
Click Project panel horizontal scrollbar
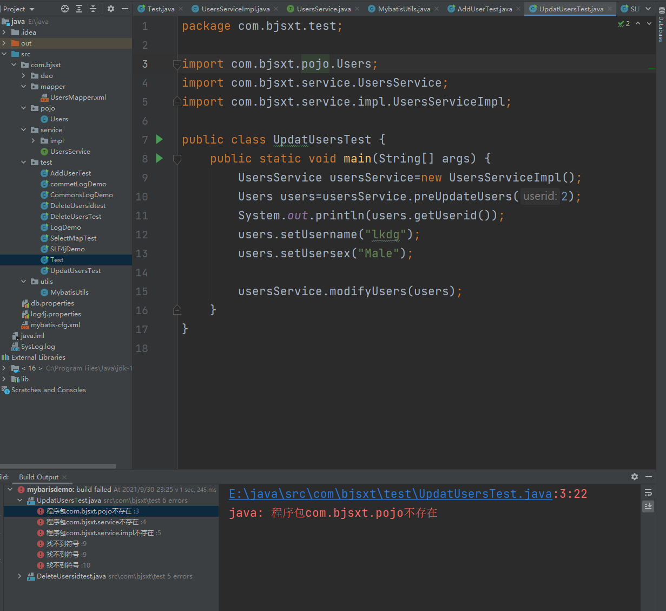(x=58, y=466)
